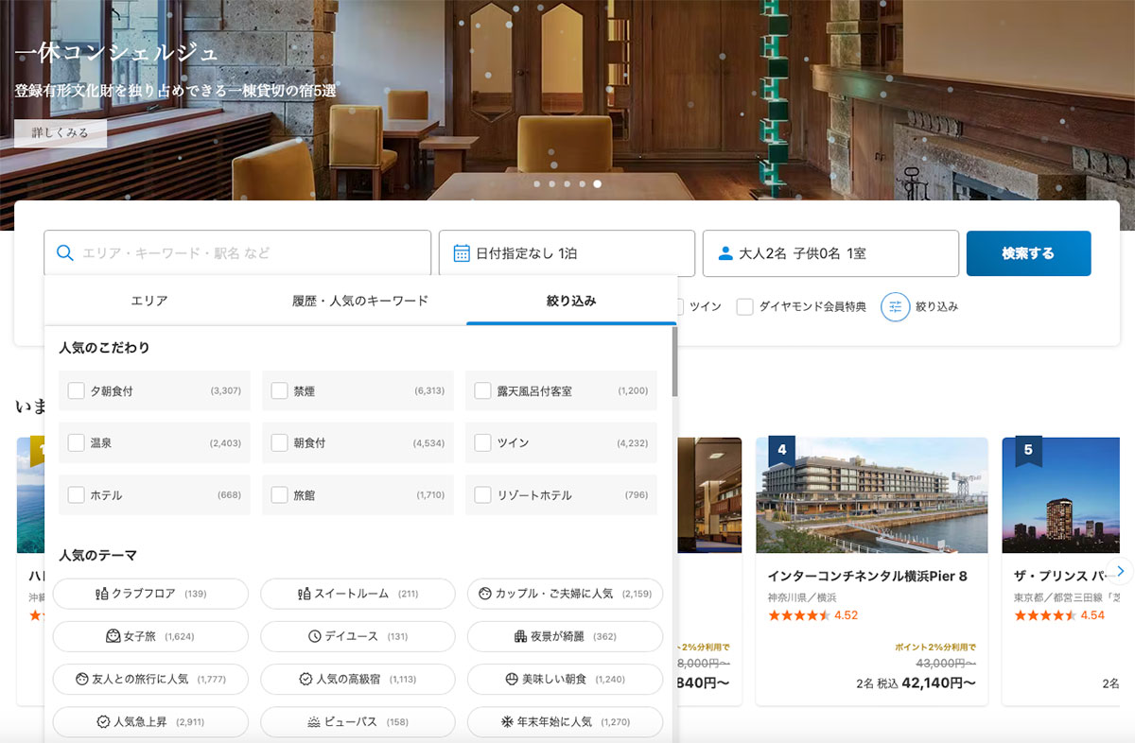Click the person icon in guests field
The width and height of the screenshot is (1135, 743).
click(725, 253)
